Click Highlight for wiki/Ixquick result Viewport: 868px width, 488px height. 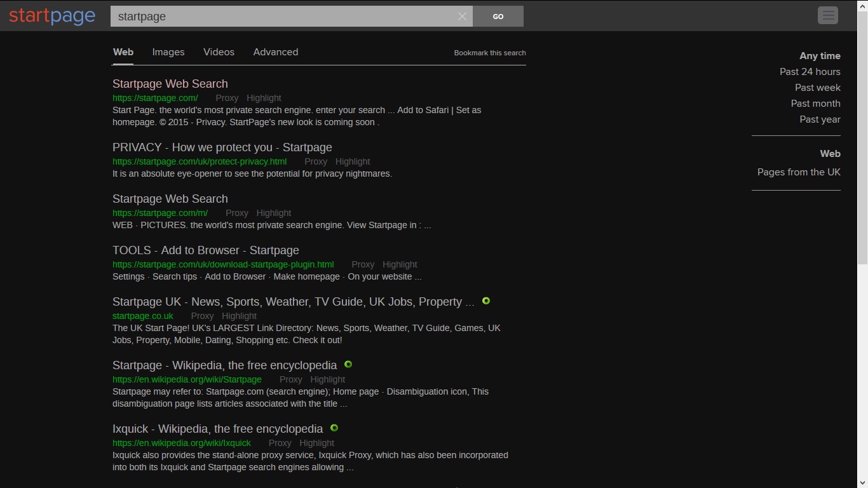pos(317,443)
